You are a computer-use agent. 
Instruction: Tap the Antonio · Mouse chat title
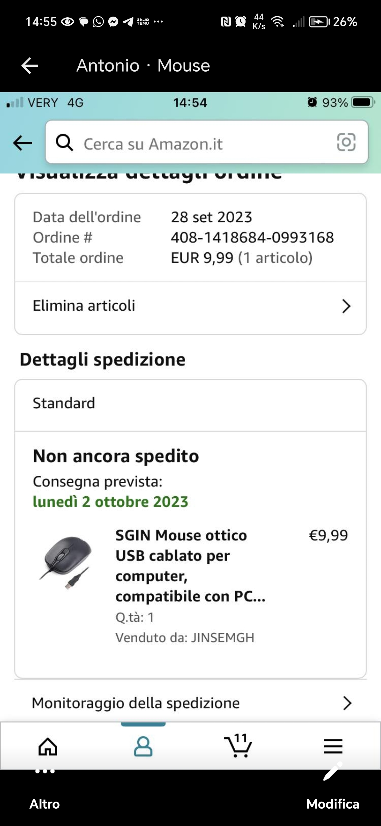pyautogui.click(x=143, y=66)
